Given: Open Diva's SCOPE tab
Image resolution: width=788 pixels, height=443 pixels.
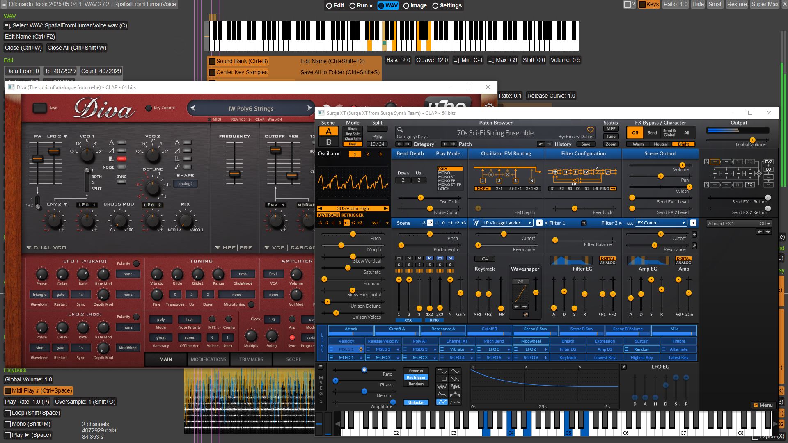Looking at the screenshot, I should coord(293,359).
